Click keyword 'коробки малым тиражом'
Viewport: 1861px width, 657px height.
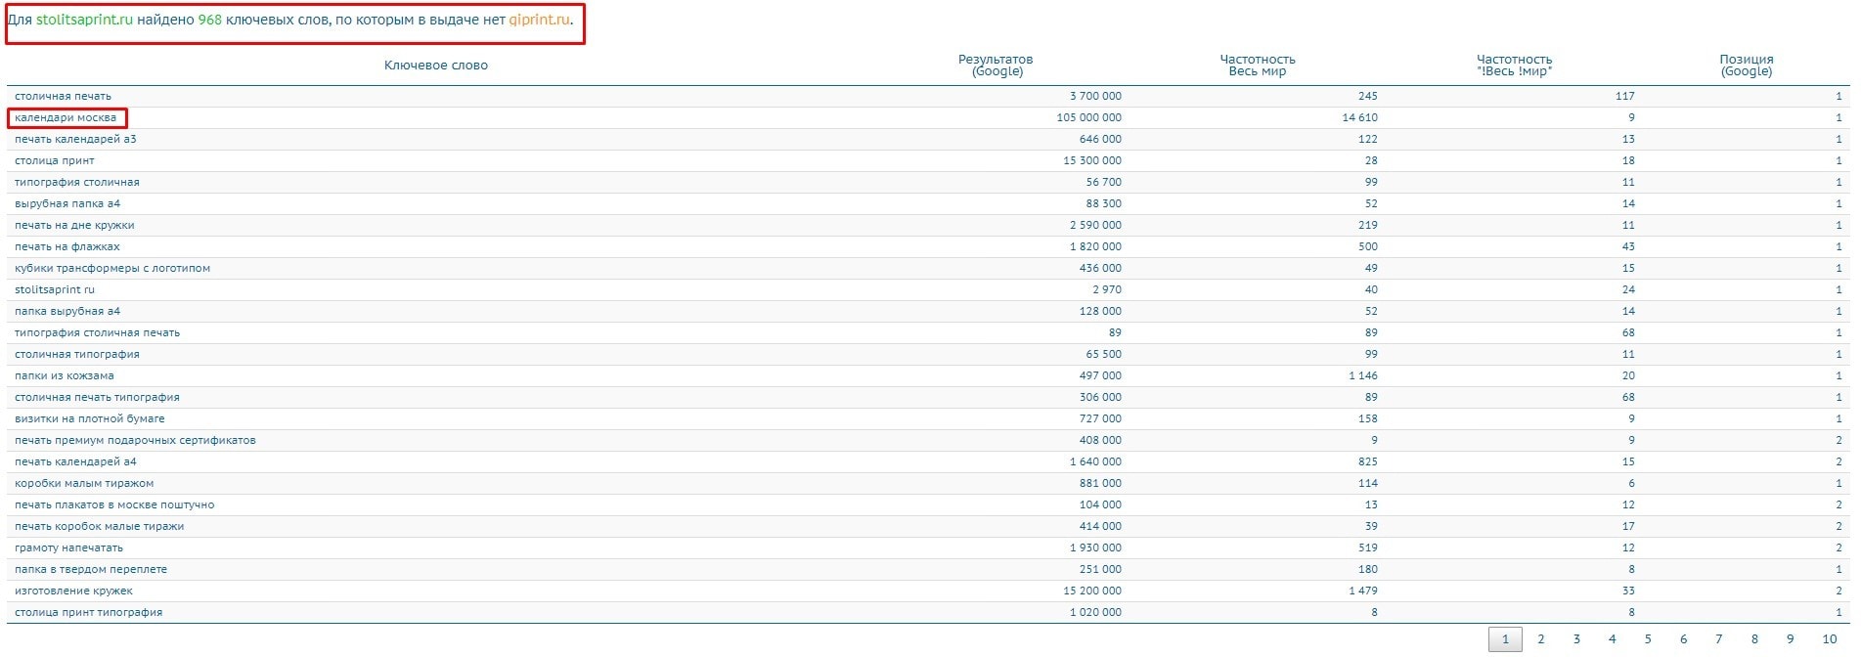[x=84, y=484]
